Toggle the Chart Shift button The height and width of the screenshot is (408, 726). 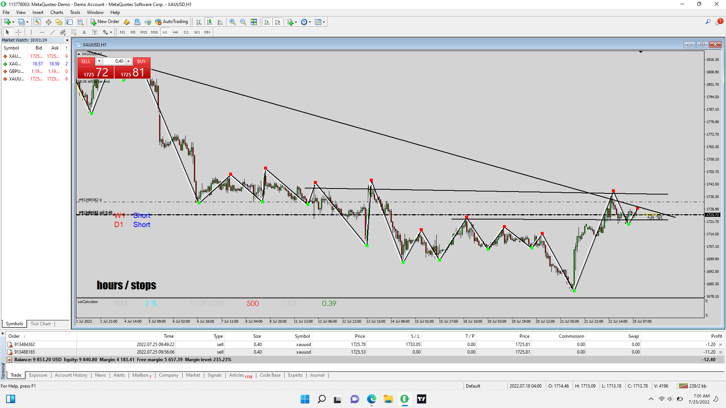pos(278,22)
